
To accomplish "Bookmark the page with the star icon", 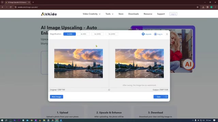I will pyautogui.click(x=198, y=7).
